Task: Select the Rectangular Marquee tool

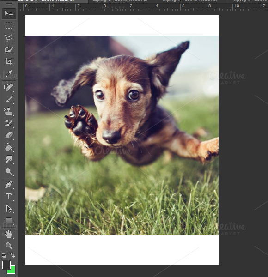Action: click(9, 25)
